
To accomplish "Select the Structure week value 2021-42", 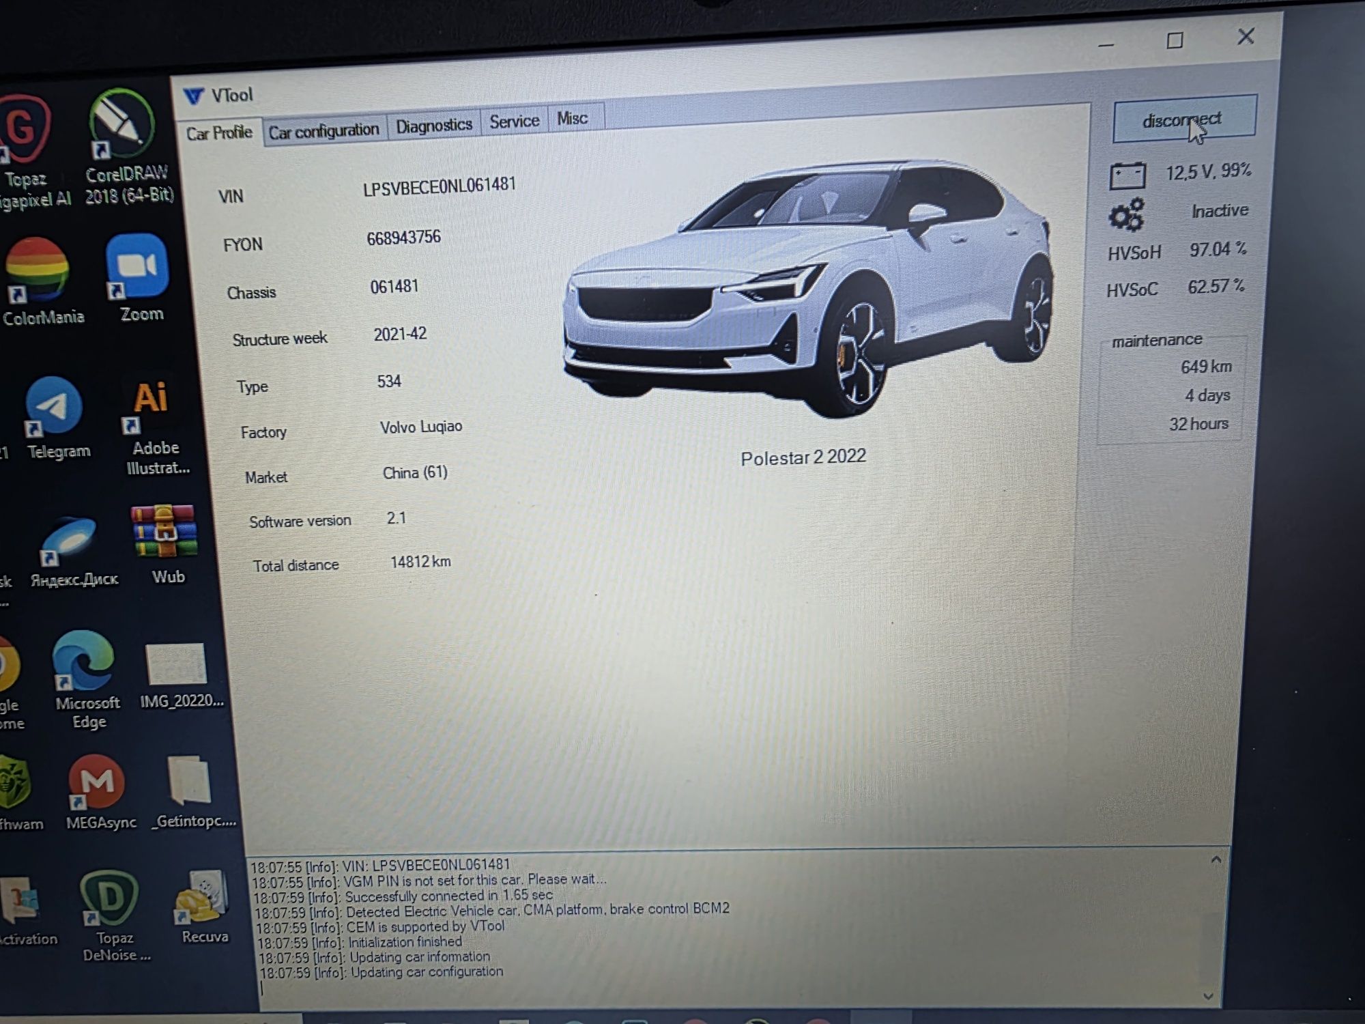I will pos(400,334).
